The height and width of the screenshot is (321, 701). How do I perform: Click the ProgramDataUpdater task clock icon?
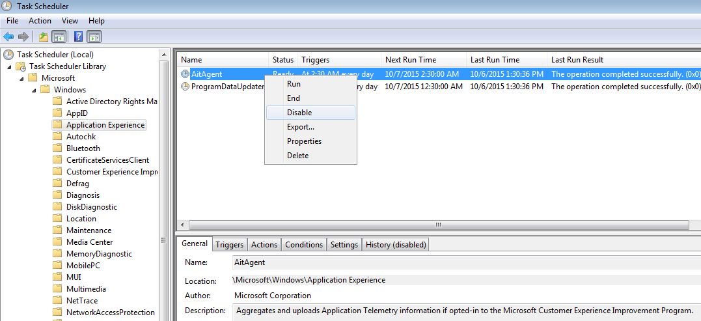tap(185, 87)
